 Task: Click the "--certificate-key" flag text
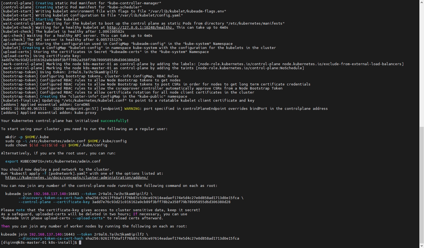point(71,202)
